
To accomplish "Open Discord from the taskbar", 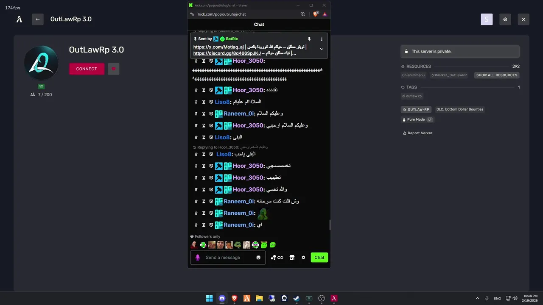I will 222,298.
